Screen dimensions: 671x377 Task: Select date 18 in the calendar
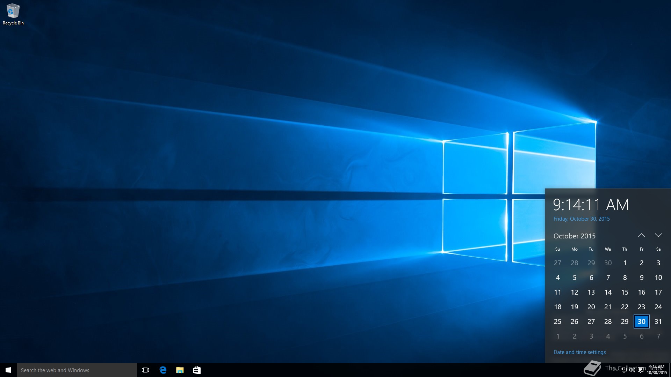point(558,307)
